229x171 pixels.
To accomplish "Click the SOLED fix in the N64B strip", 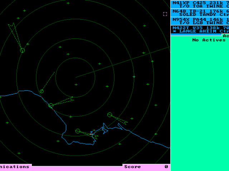I will pos(187,15).
